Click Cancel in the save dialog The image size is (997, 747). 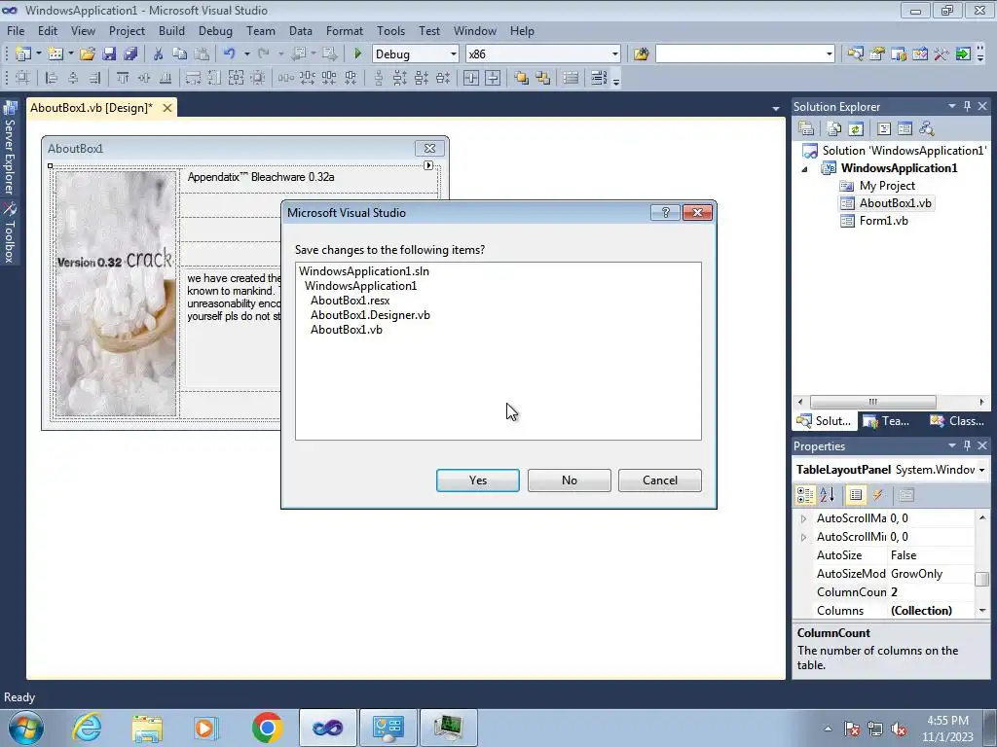pyautogui.click(x=660, y=480)
